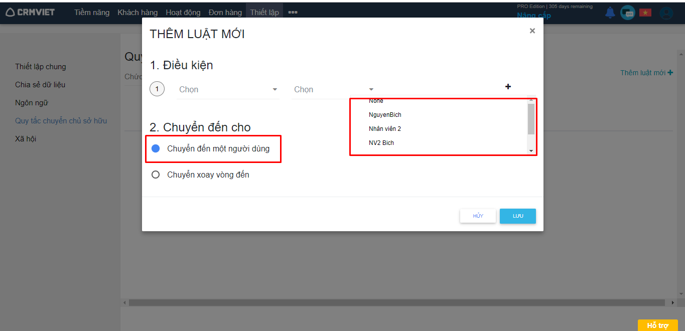Close the Thêm luật mới dialog
Viewport: 685px width, 331px height.
[532, 31]
